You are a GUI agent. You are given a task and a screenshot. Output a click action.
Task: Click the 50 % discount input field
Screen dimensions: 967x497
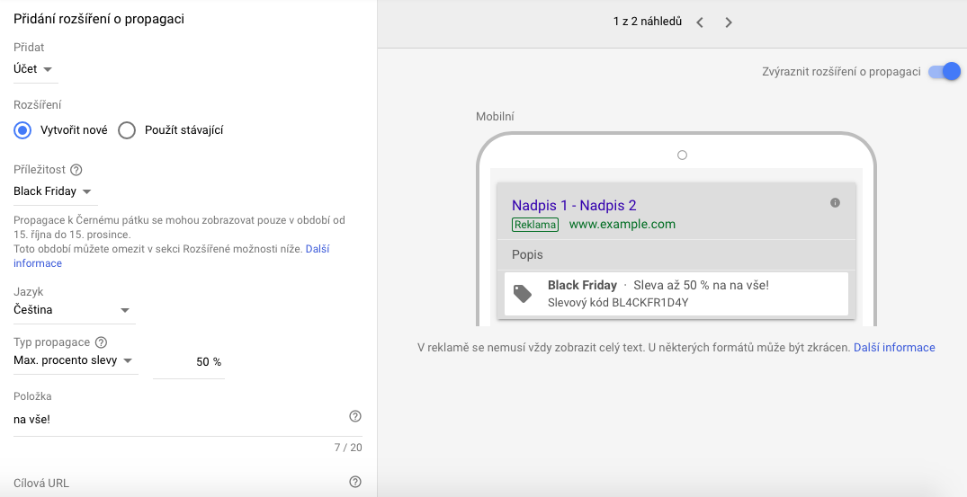tap(189, 362)
